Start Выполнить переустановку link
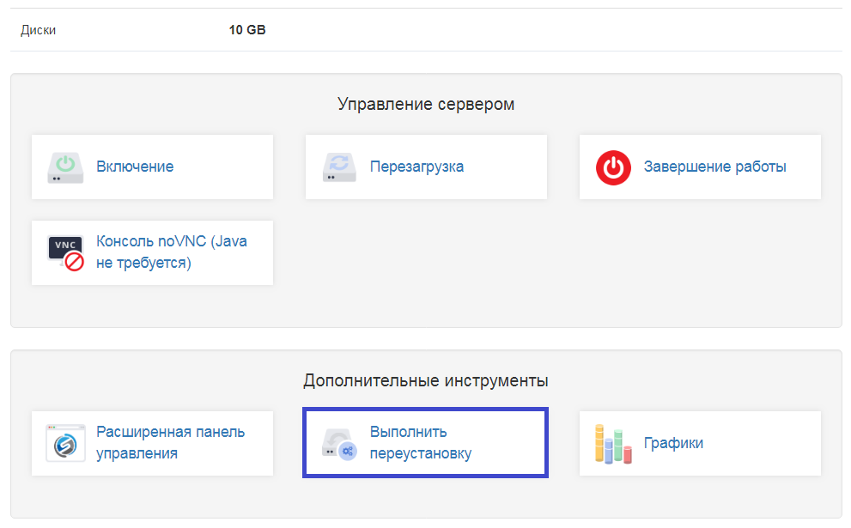This screenshot has height=528, width=851. point(421,443)
